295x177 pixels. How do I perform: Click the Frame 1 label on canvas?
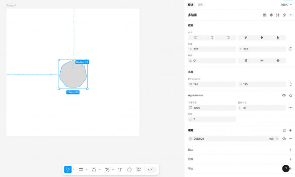coord(11,6)
